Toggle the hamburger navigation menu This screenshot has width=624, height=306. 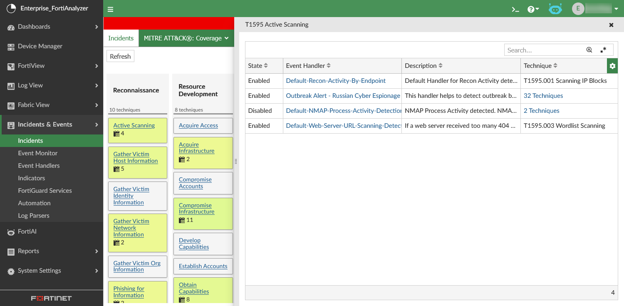[x=110, y=9]
